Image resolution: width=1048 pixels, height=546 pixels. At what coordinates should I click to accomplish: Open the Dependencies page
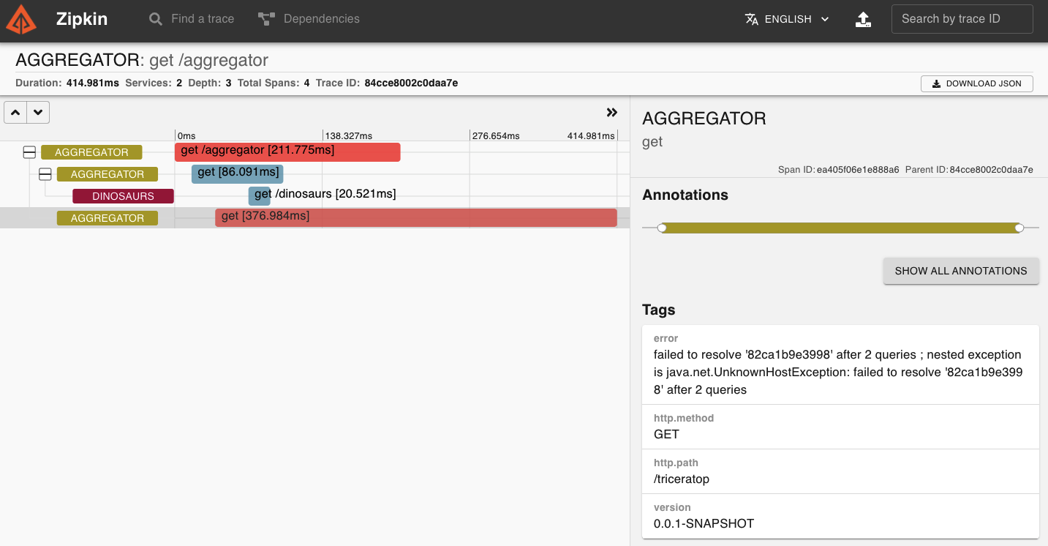(309, 19)
